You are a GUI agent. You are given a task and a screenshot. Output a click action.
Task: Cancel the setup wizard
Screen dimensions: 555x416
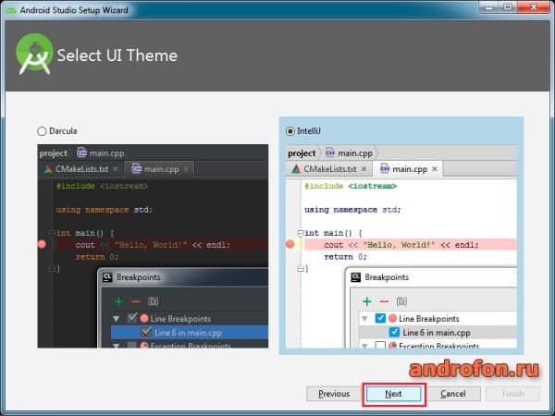tap(453, 394)
